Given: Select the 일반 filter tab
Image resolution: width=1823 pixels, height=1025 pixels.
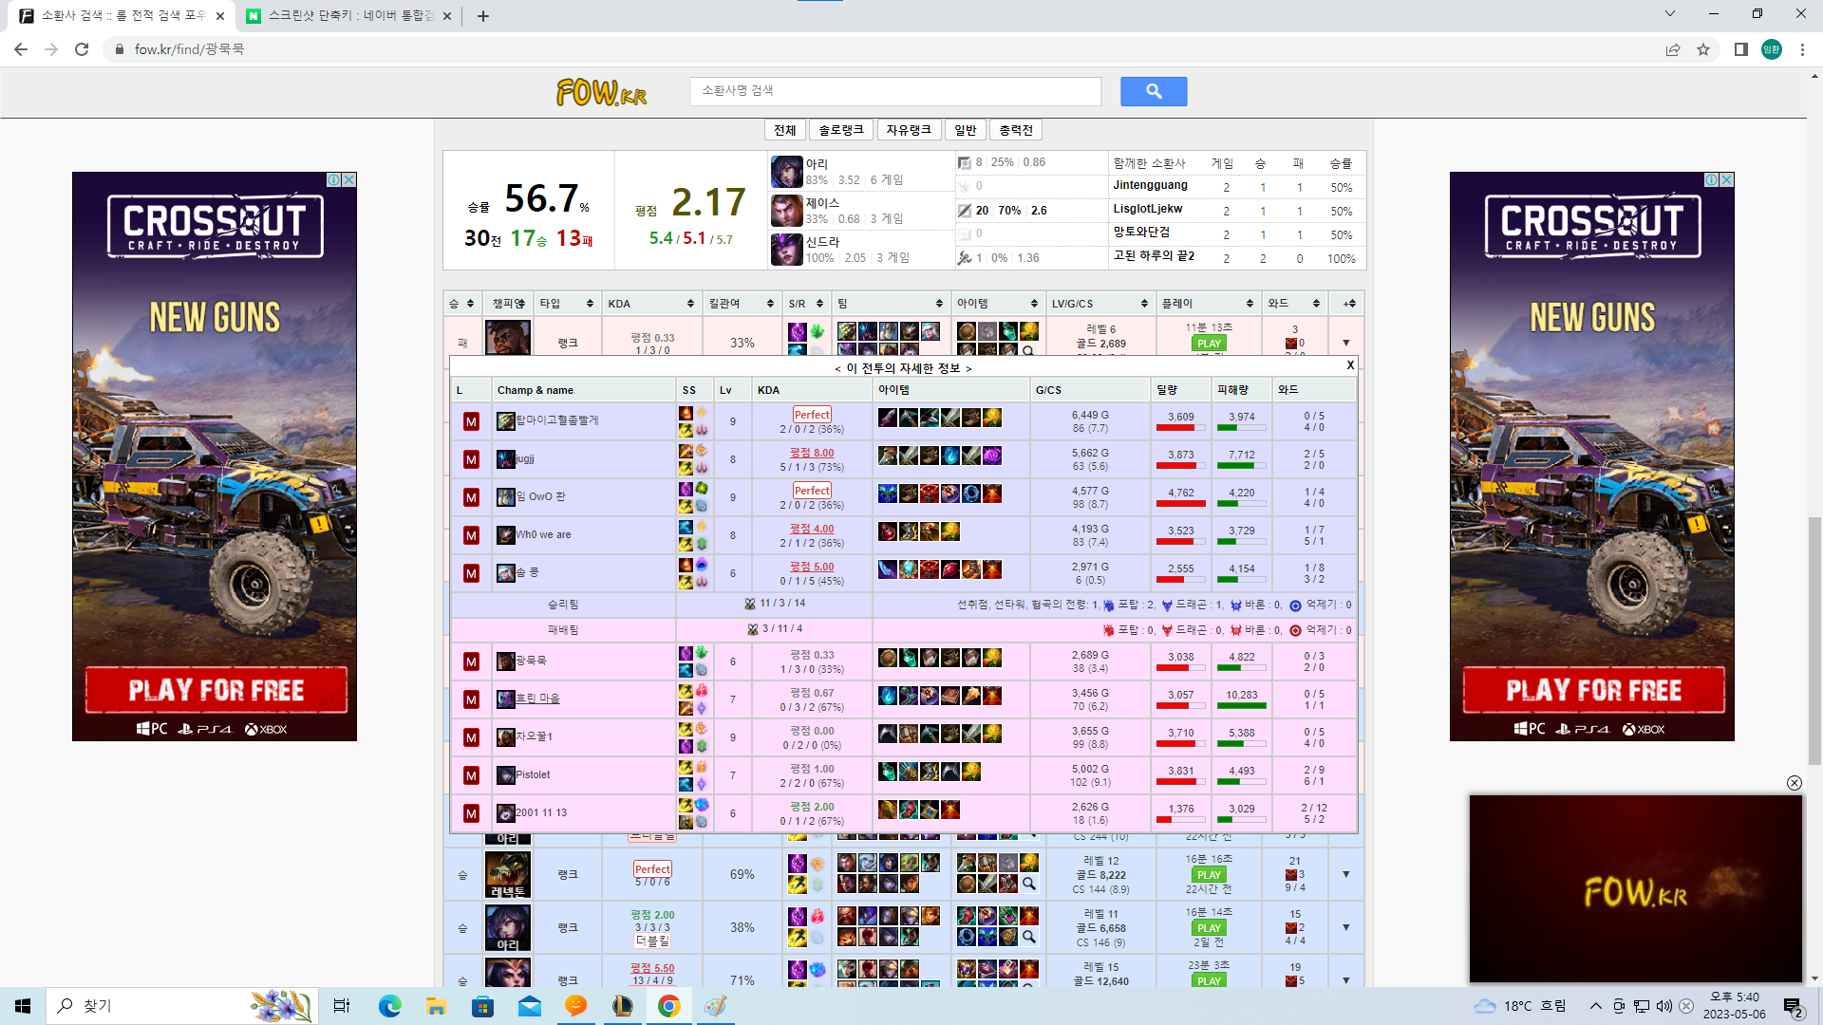Looking at the screenshot, I should [965, 130].
